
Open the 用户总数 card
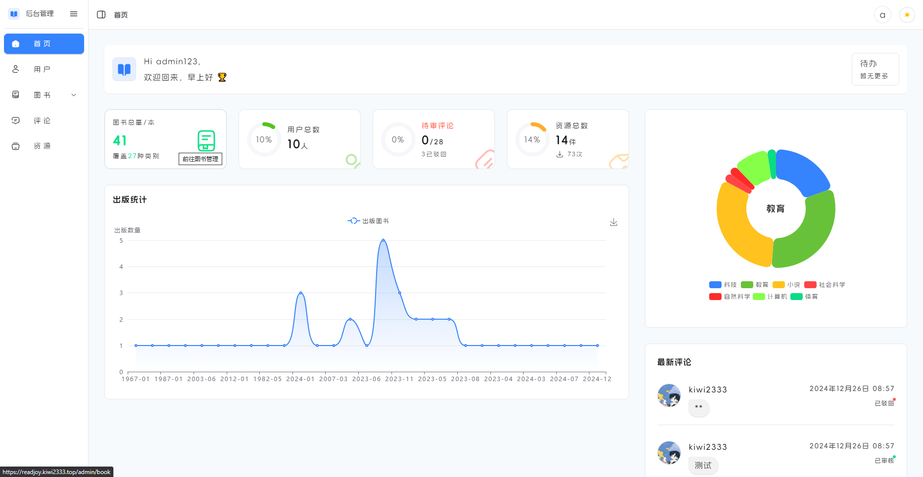pos(299,139)
